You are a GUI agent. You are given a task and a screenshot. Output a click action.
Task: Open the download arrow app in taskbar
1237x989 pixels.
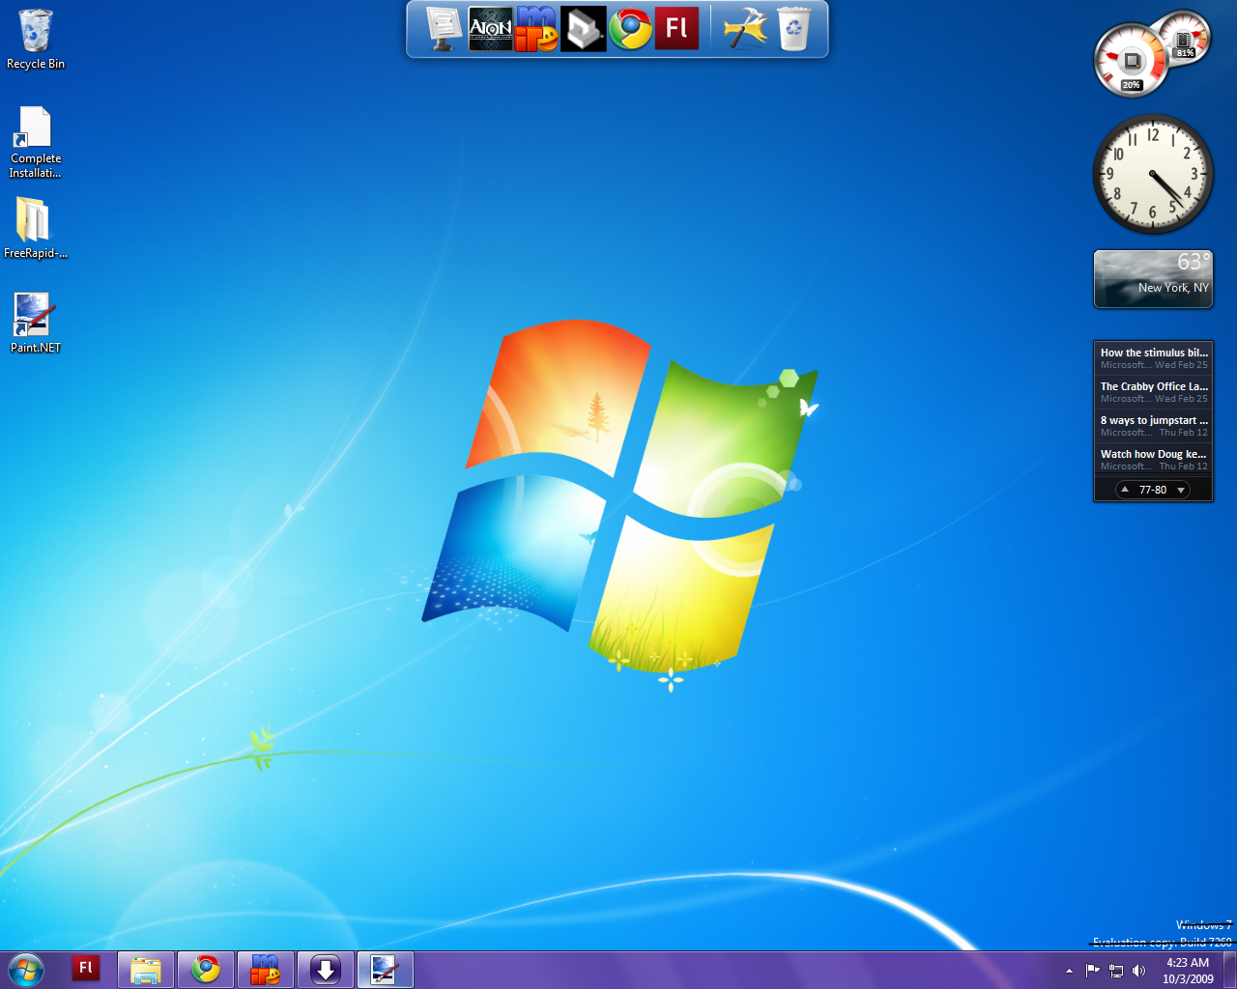tap(326, 970)
